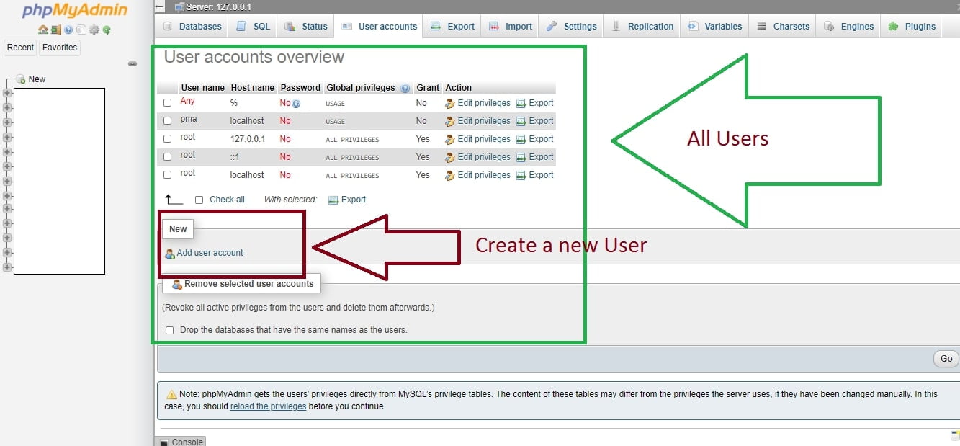The image size is (960, 446).
Task: Tick the Check all checkbox
Action: click(x=199, y=200)
